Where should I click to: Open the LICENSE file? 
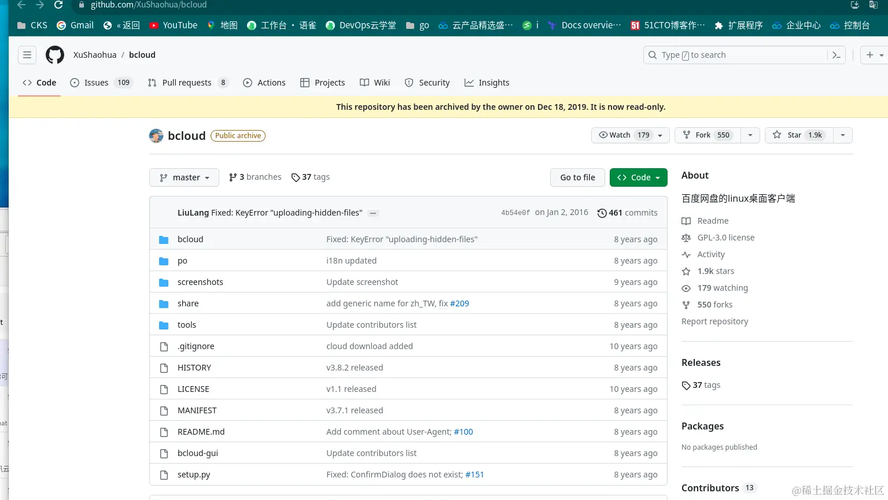193,389
